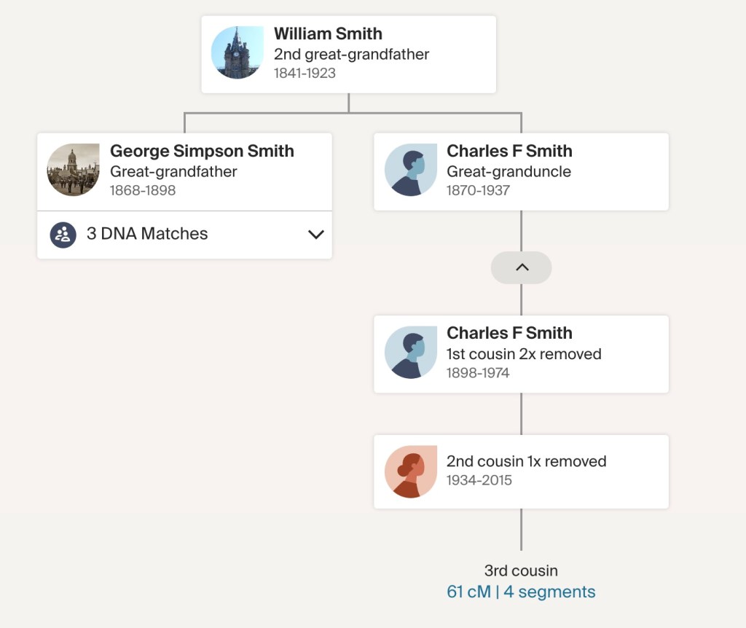Select Charles F Smith name dated 1870-1937

pos(509,151)
